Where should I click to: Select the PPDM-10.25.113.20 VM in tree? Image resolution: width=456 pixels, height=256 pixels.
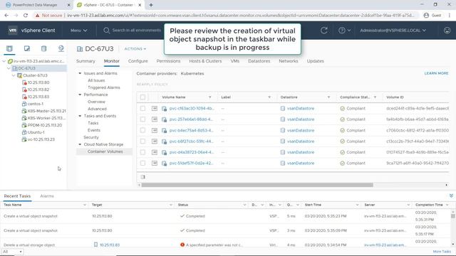point(45,125)
